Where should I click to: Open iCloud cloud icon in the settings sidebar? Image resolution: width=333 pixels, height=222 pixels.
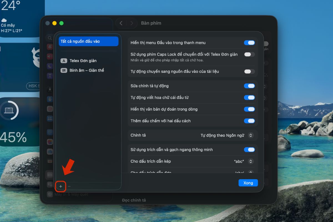(50, 152)
